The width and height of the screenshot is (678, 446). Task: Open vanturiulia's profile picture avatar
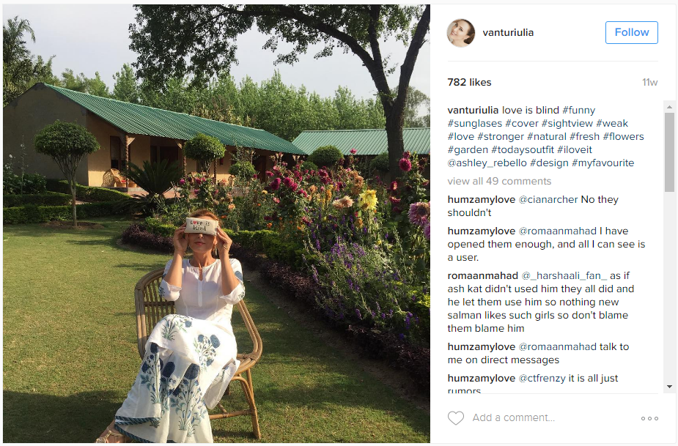(x=460, y=33)
